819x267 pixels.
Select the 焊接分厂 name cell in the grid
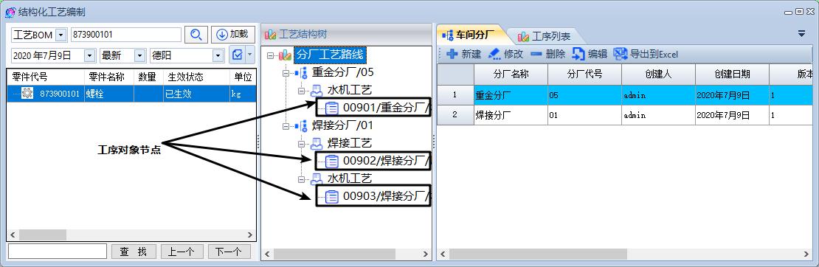tap(511, 115)
